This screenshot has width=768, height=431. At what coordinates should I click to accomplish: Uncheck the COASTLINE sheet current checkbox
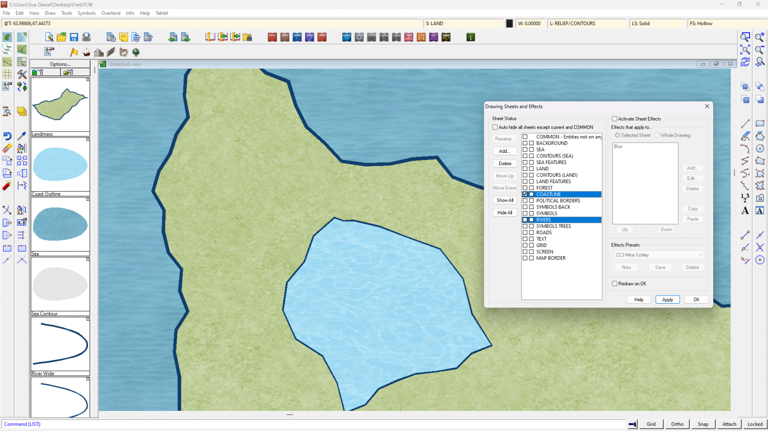point(525,194)
